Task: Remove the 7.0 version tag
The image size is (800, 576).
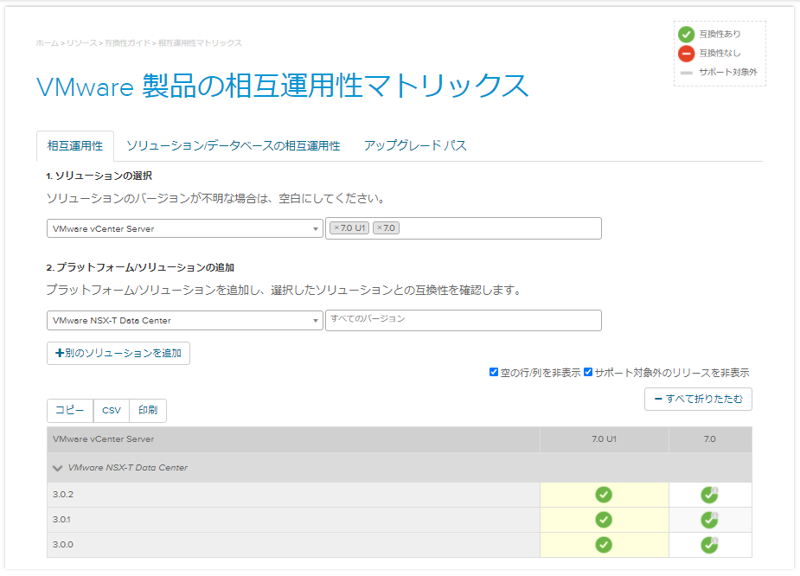Action: pyautogui.click(x=380, y=228)
